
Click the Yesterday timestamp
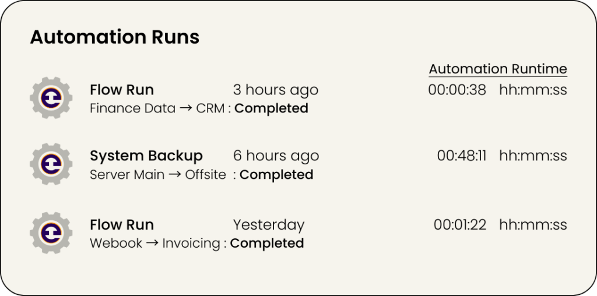[x=269, y=224]
